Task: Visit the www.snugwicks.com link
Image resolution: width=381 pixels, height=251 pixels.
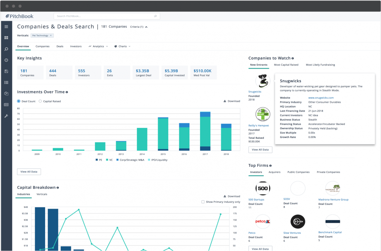Action: (321, 97)
